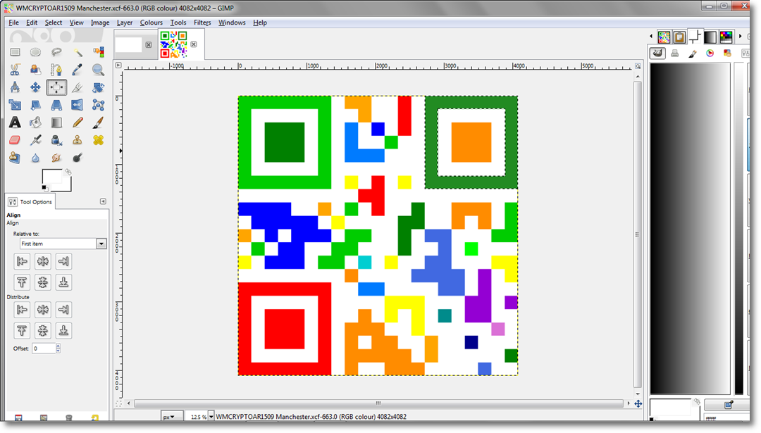Screen dimensions: 761x433
Task: Select the Move tool
Action: click(35, 87)
